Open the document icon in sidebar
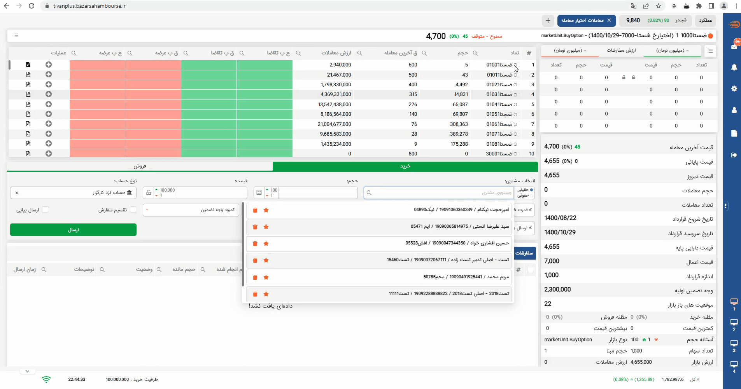Image resolution: width=741 pixels, height=389 pixels. click(734, 133)
